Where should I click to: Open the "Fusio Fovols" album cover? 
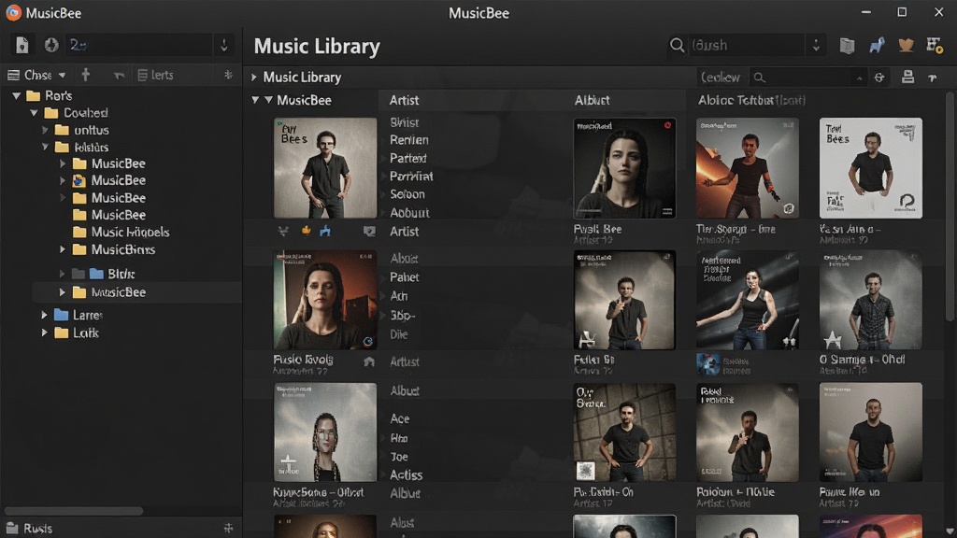[324, 300]
